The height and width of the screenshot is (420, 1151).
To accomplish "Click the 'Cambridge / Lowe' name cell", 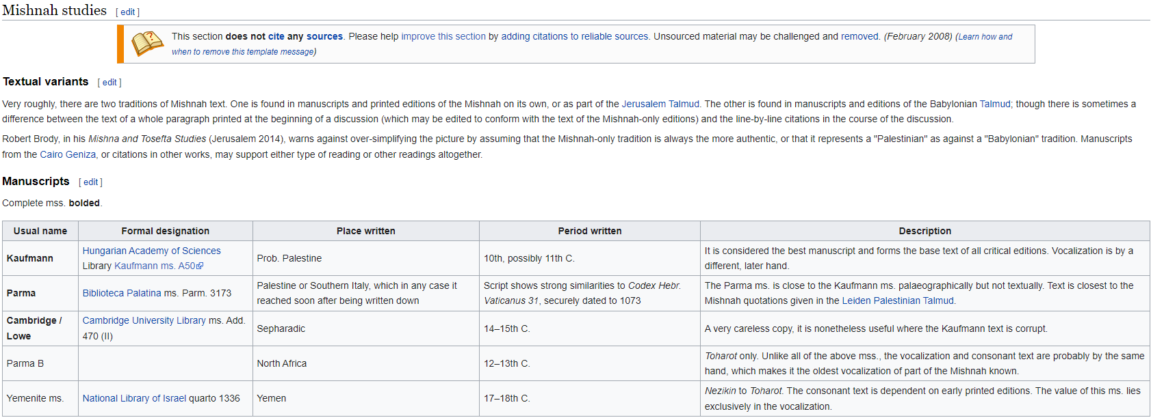I will pos(40,328).
